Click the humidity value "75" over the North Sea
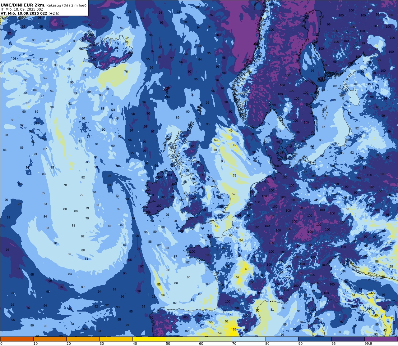The width and height of the screenshot is (398, 346). coord(234,176)
